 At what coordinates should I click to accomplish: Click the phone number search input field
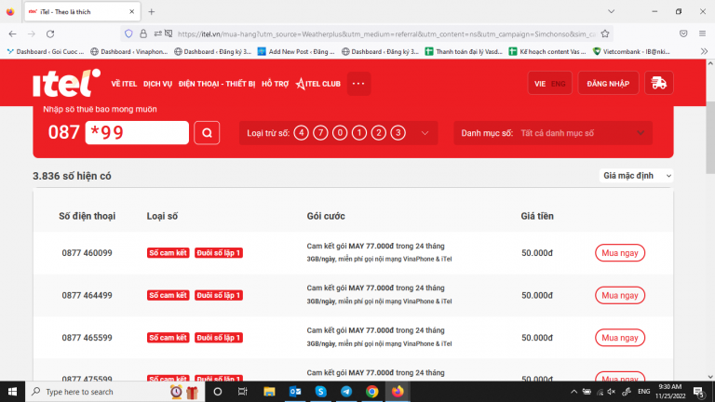[137, 133]
